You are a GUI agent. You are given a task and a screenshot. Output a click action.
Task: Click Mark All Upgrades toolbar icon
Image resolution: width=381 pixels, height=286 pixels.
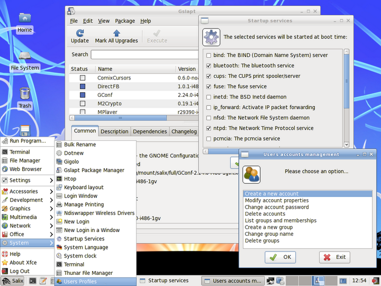[x=116, y=36]
